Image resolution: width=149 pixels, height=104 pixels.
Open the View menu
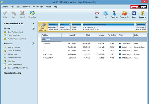click(x=12, y=7)
